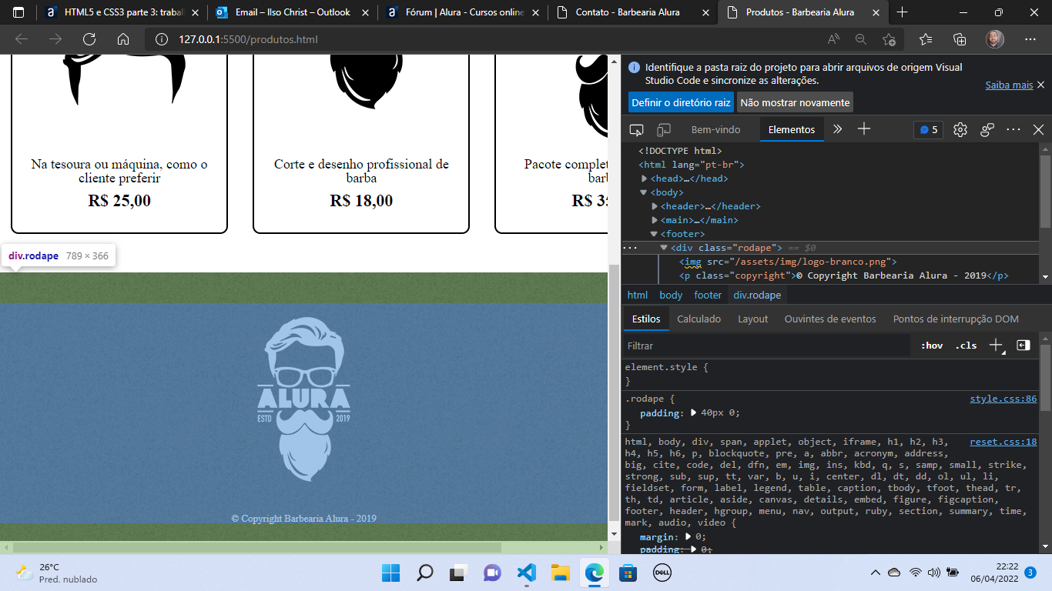This screenshot has width=1052, height=591.
Task: Collapse the body element node
Action: coord(644,192)
